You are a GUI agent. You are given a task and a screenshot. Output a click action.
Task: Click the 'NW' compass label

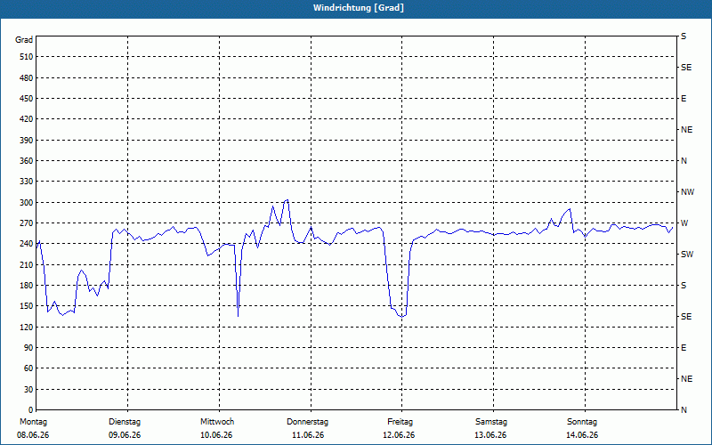687,192
